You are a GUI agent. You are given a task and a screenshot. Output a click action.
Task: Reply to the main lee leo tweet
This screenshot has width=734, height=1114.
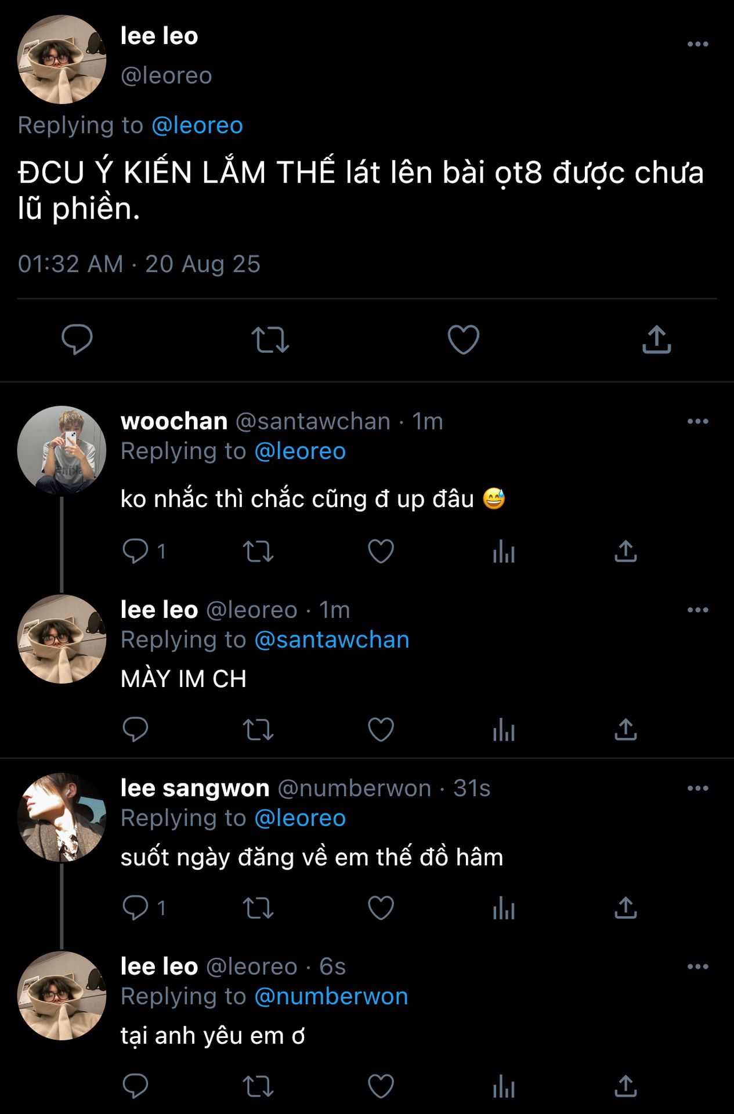click(77, 339)
